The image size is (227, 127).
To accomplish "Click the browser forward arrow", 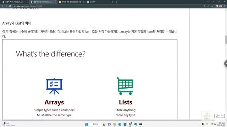I will tap(6, 6).
